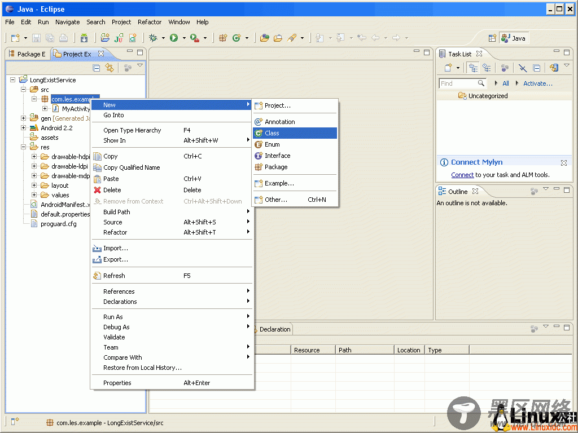Click the All working set link
Viewport: 578px width, 433px height.
coord(506,83)
